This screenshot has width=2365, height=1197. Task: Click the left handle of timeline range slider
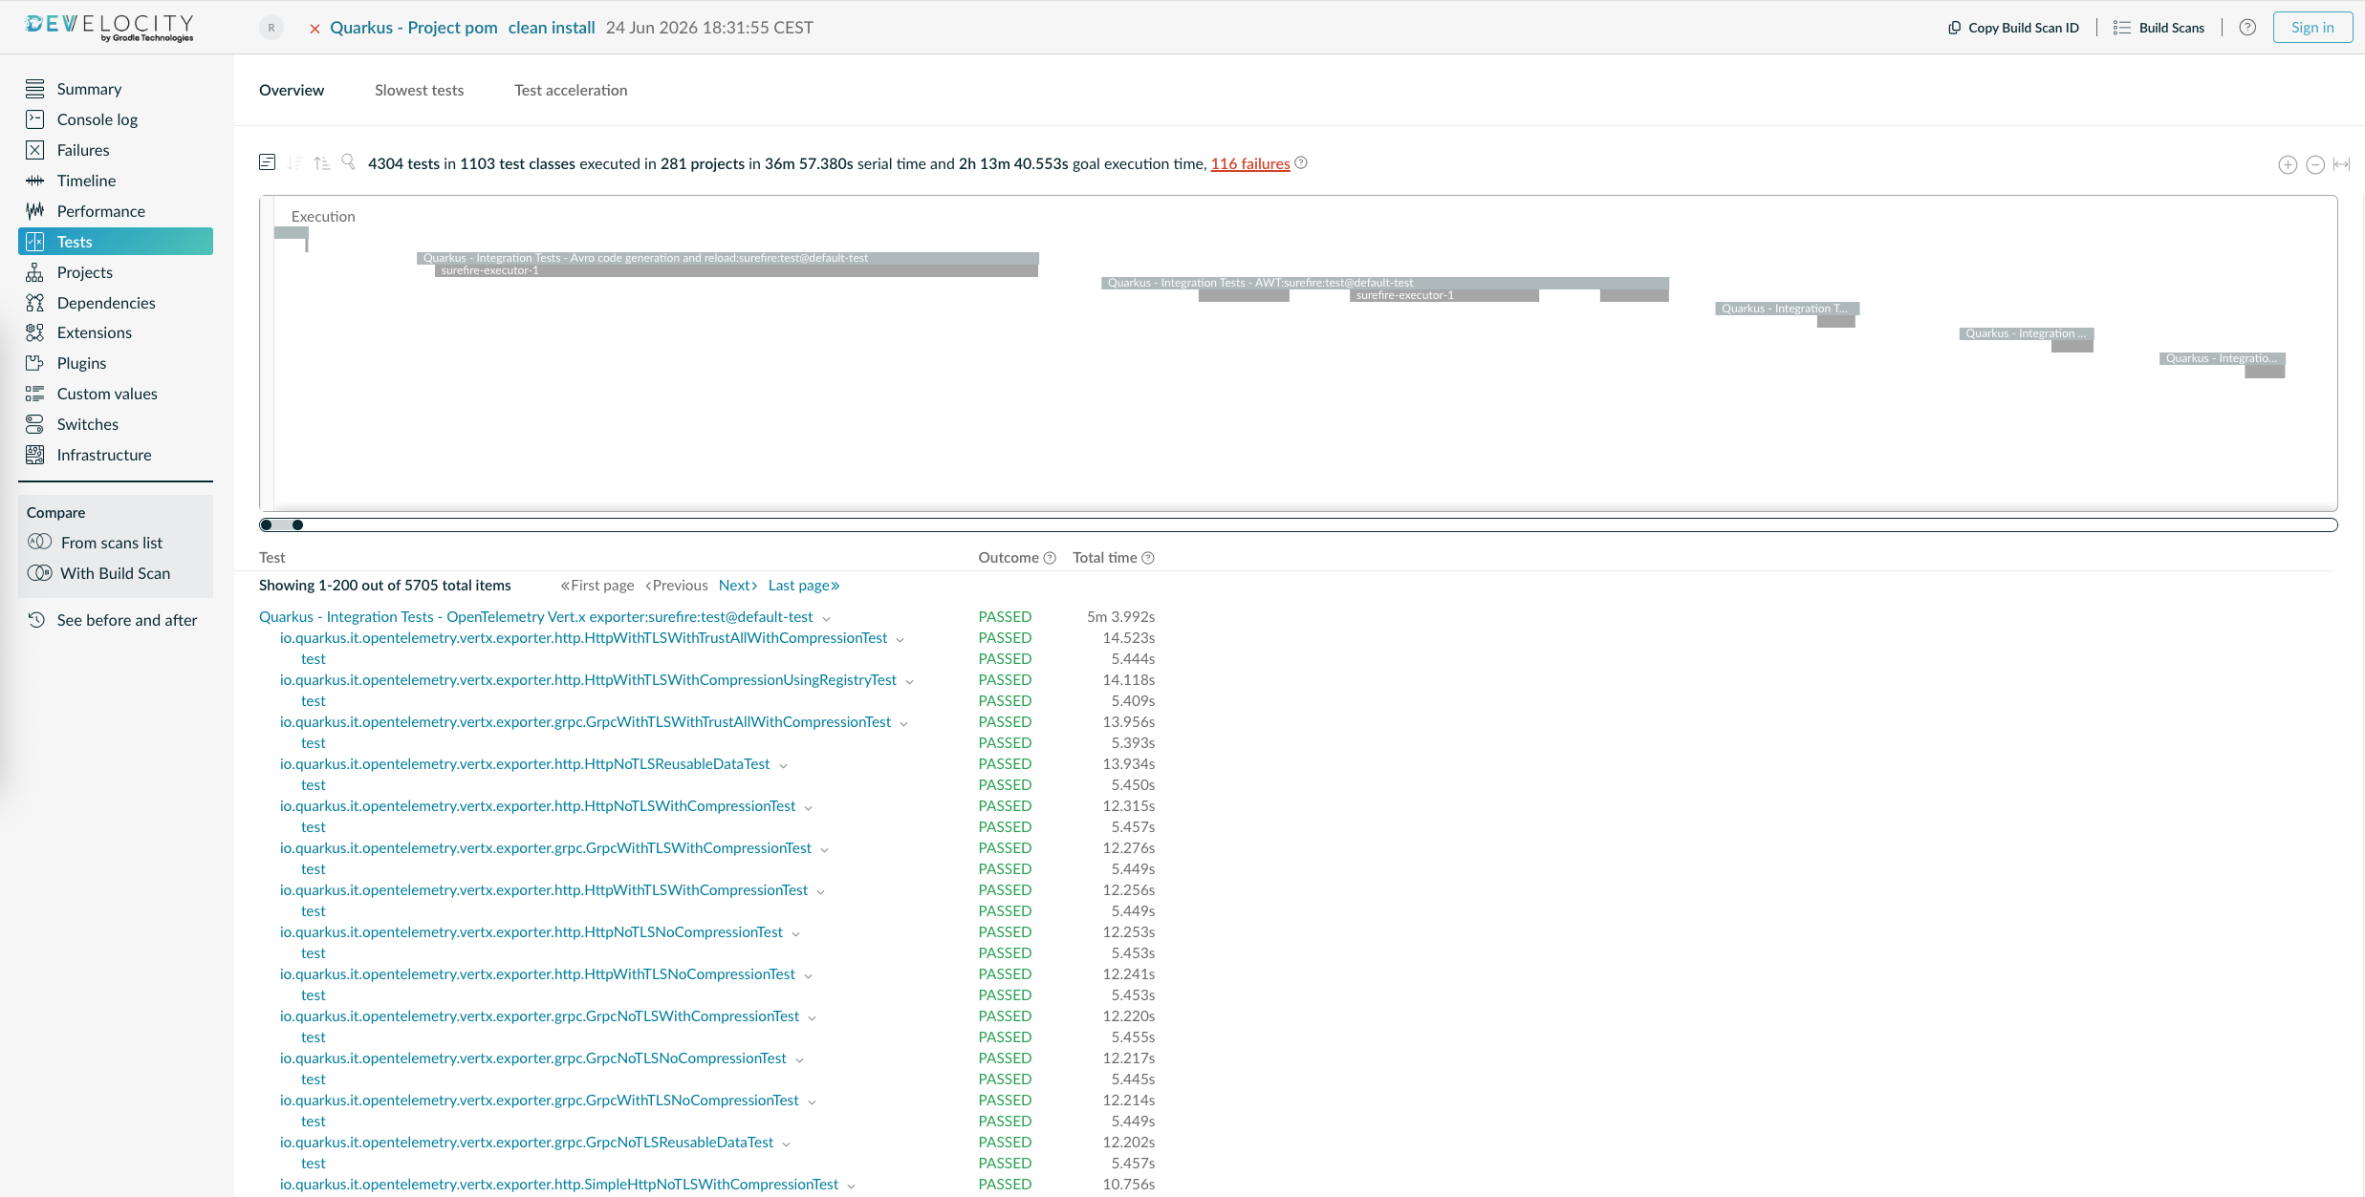click(x=266, y=524)
